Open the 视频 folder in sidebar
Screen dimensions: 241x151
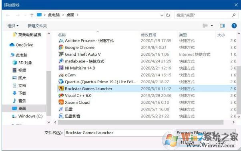click(x=19, y=70)
